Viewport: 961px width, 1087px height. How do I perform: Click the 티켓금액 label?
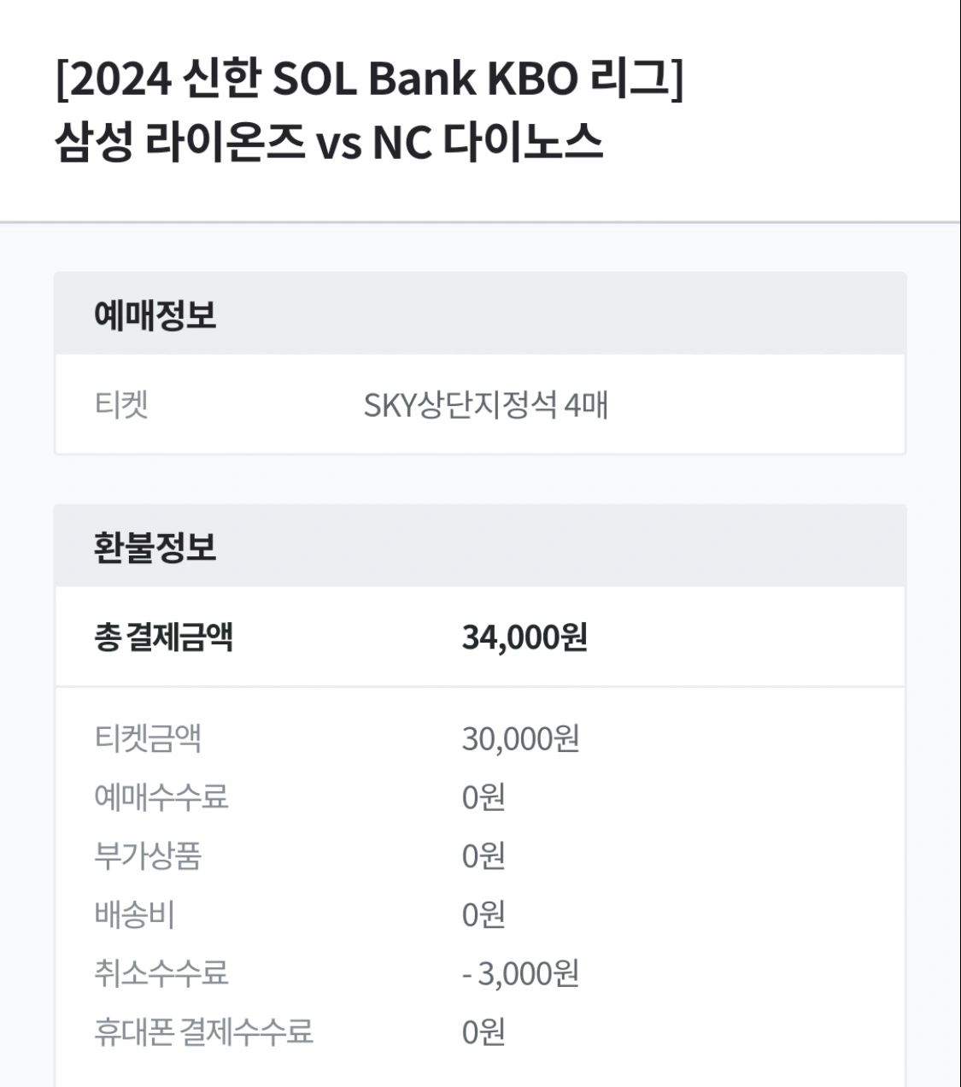click(148, 737)
